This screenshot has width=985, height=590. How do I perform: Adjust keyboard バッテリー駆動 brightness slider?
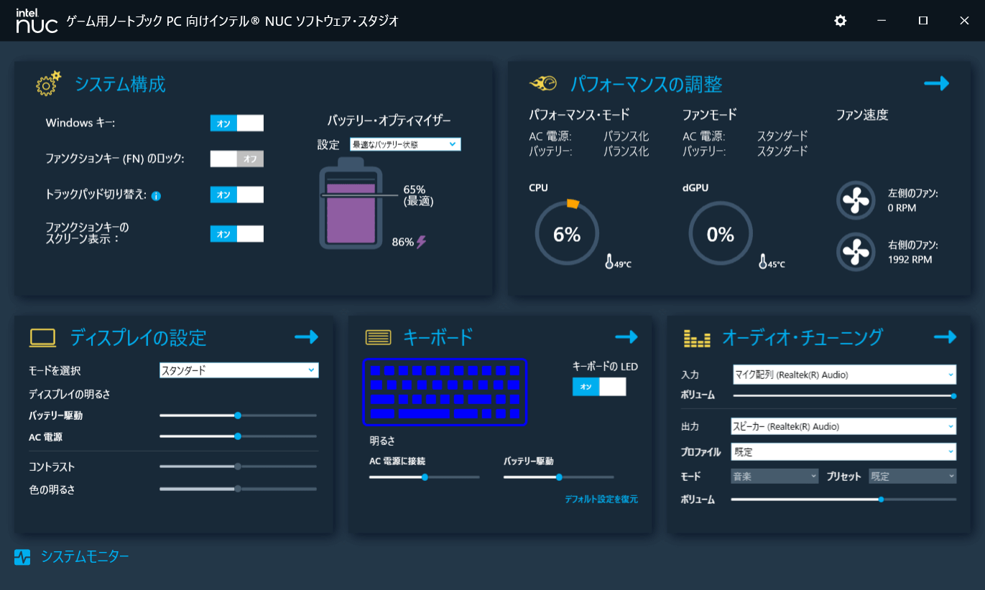pyautogui.click(x=559, y=477)
